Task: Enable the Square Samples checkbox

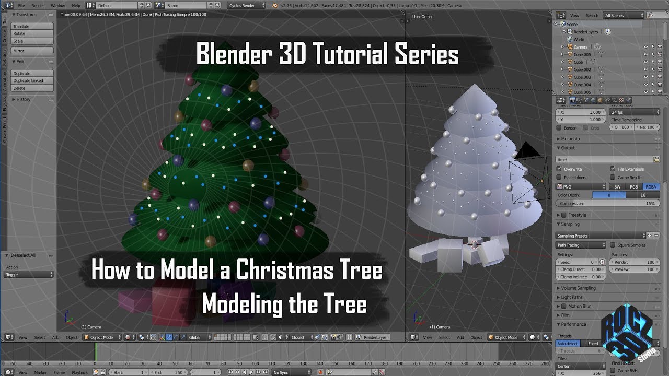Action: tap(613, 245)
